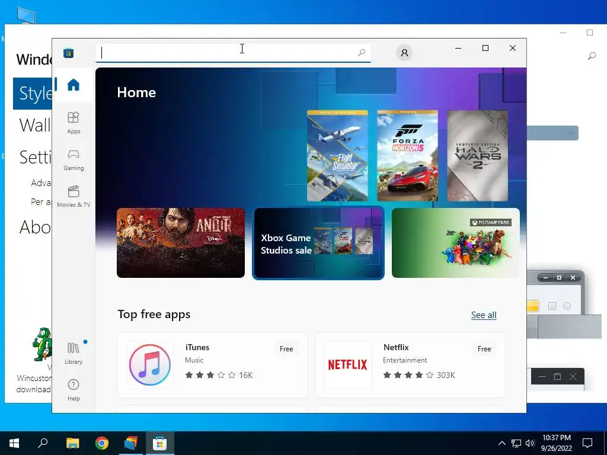This screenshot has height=455, width=607.
Task: Click the Home banner heading
Action: 136,92
